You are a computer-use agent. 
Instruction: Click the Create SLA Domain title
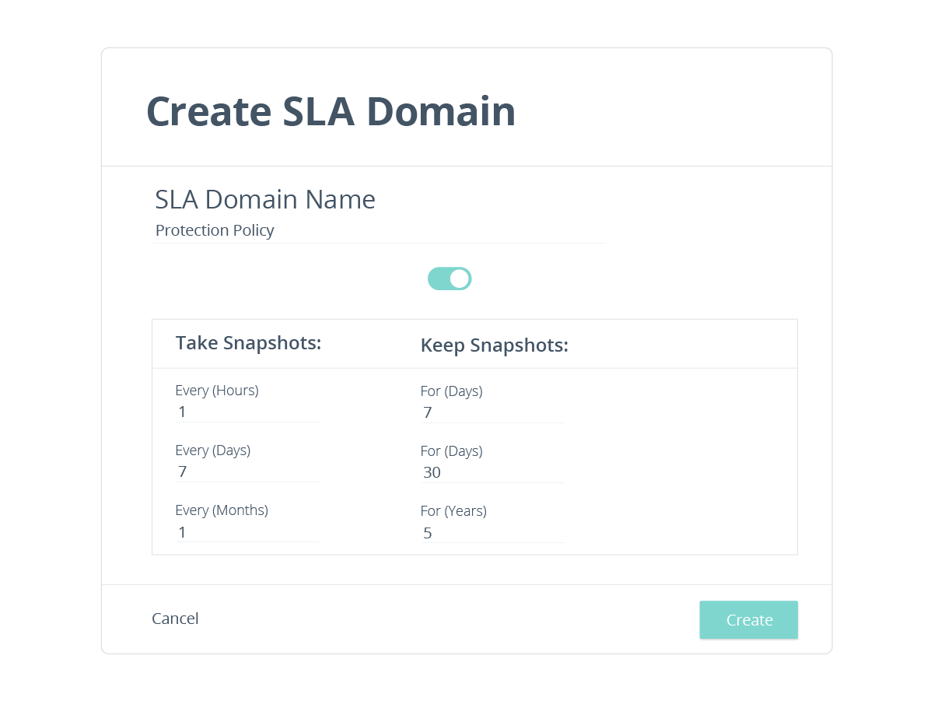pos(331,110)
